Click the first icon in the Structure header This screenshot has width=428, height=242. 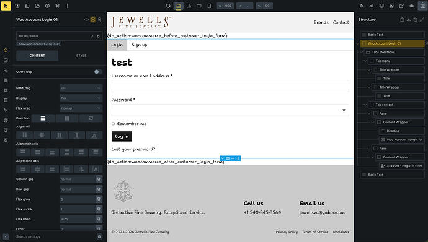pyautogui.click(x=402, y=20)
